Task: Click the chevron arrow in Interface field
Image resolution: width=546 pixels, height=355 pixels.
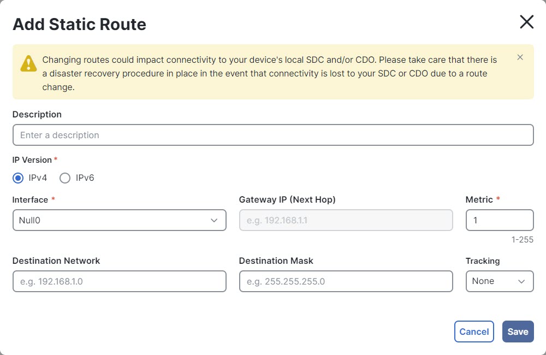Action: (214, 220)
